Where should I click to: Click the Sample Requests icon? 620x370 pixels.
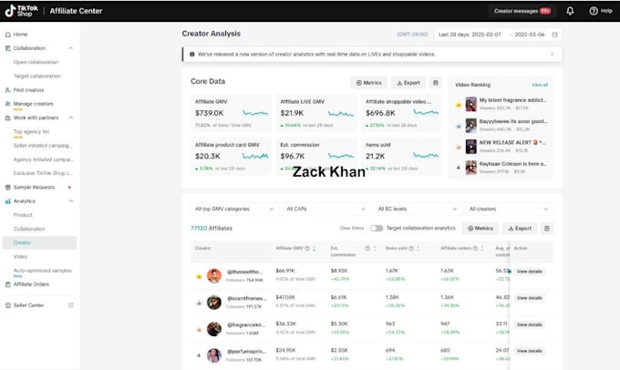(7, 188)
